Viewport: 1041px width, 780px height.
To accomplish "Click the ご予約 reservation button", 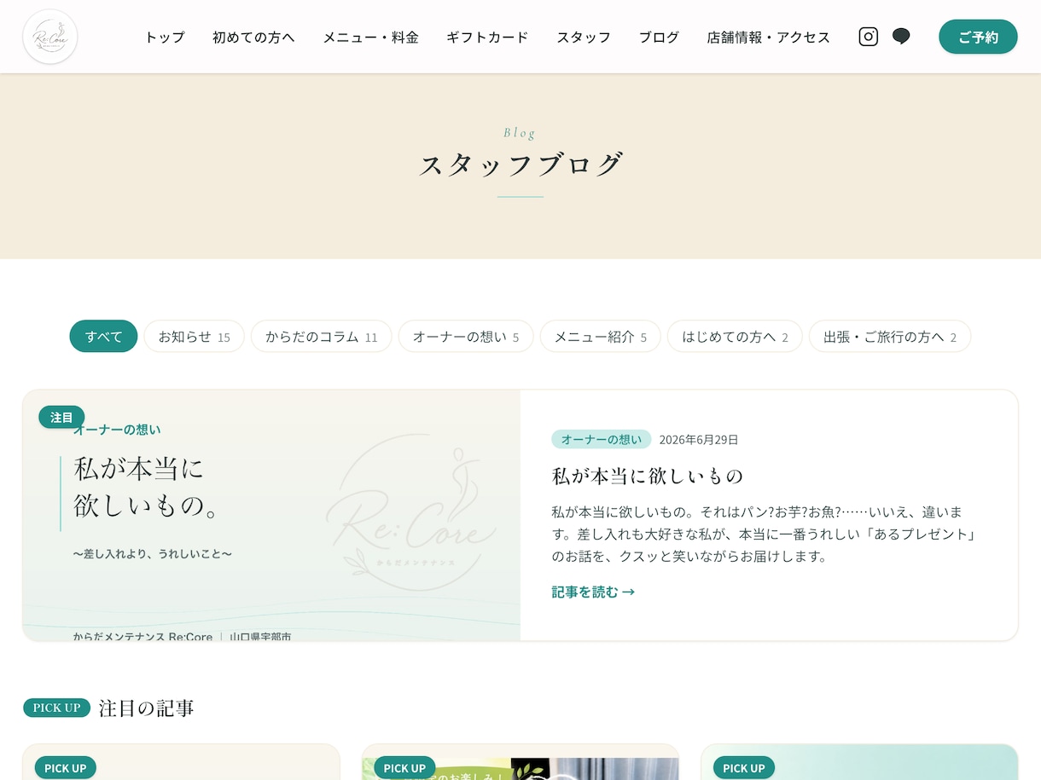I will click(x=978, y=37).
